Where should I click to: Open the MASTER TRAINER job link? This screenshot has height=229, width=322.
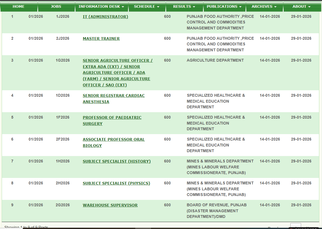click(101, 38)
